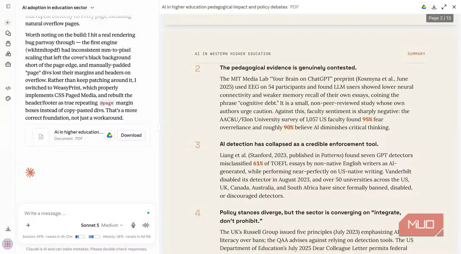Open the 'AI adoption in education sector' chat title menu
The image size is (461, 254).
[x=58, y=8]
